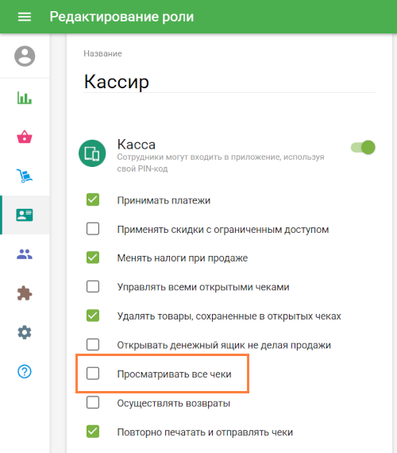Uncheck Повторно печатать и отправлять чеки

point(93,432)
